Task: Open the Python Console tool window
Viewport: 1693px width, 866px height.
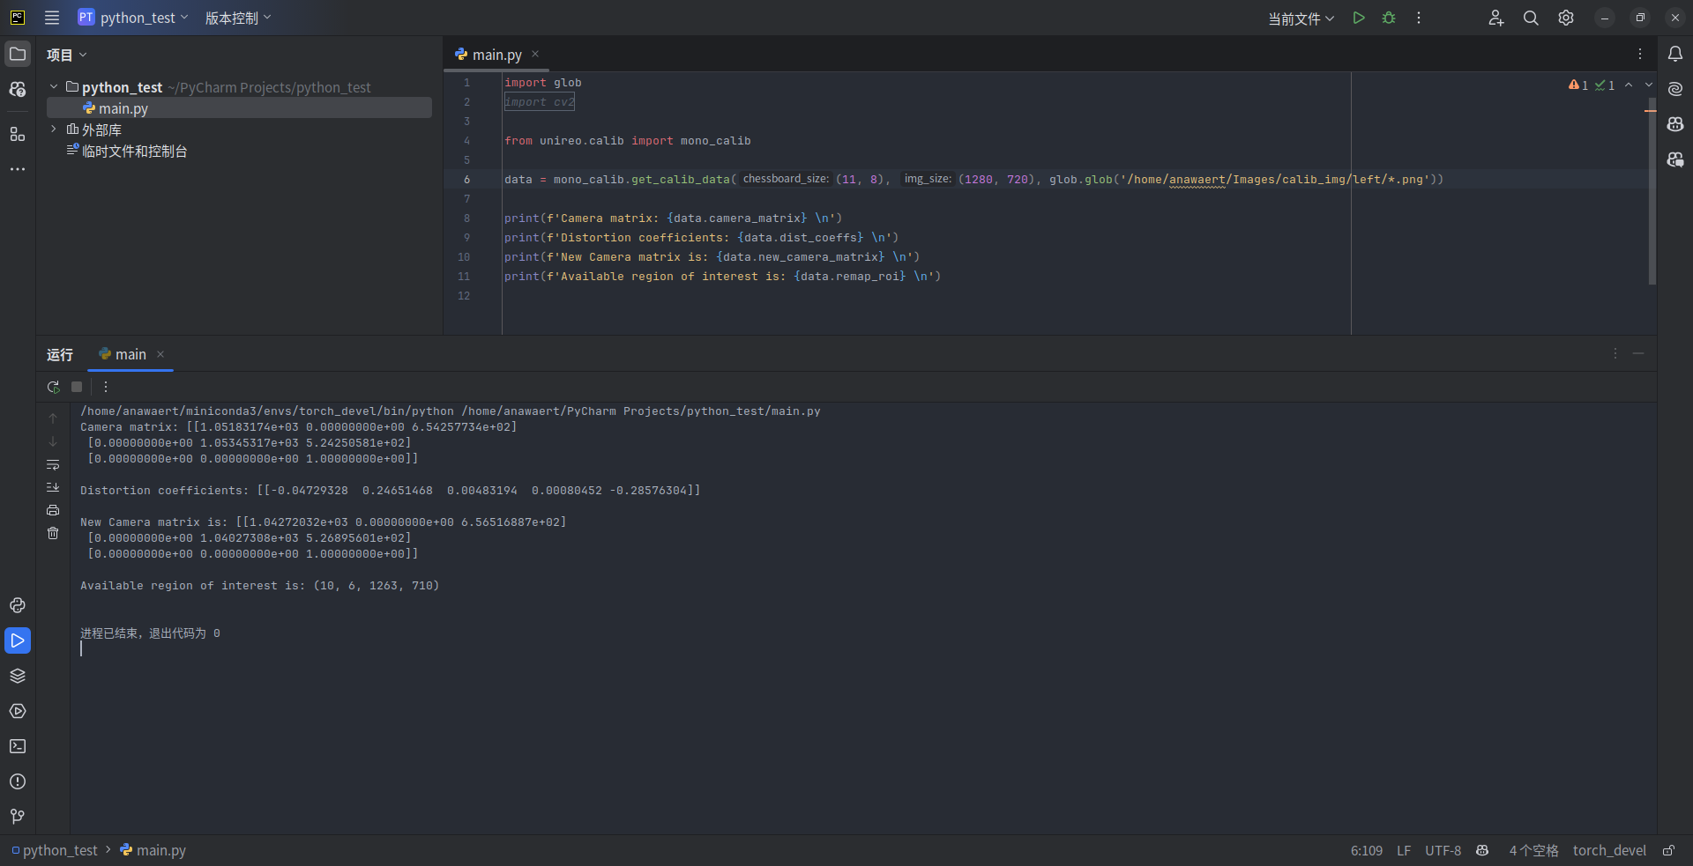Action: coord(18,605)
